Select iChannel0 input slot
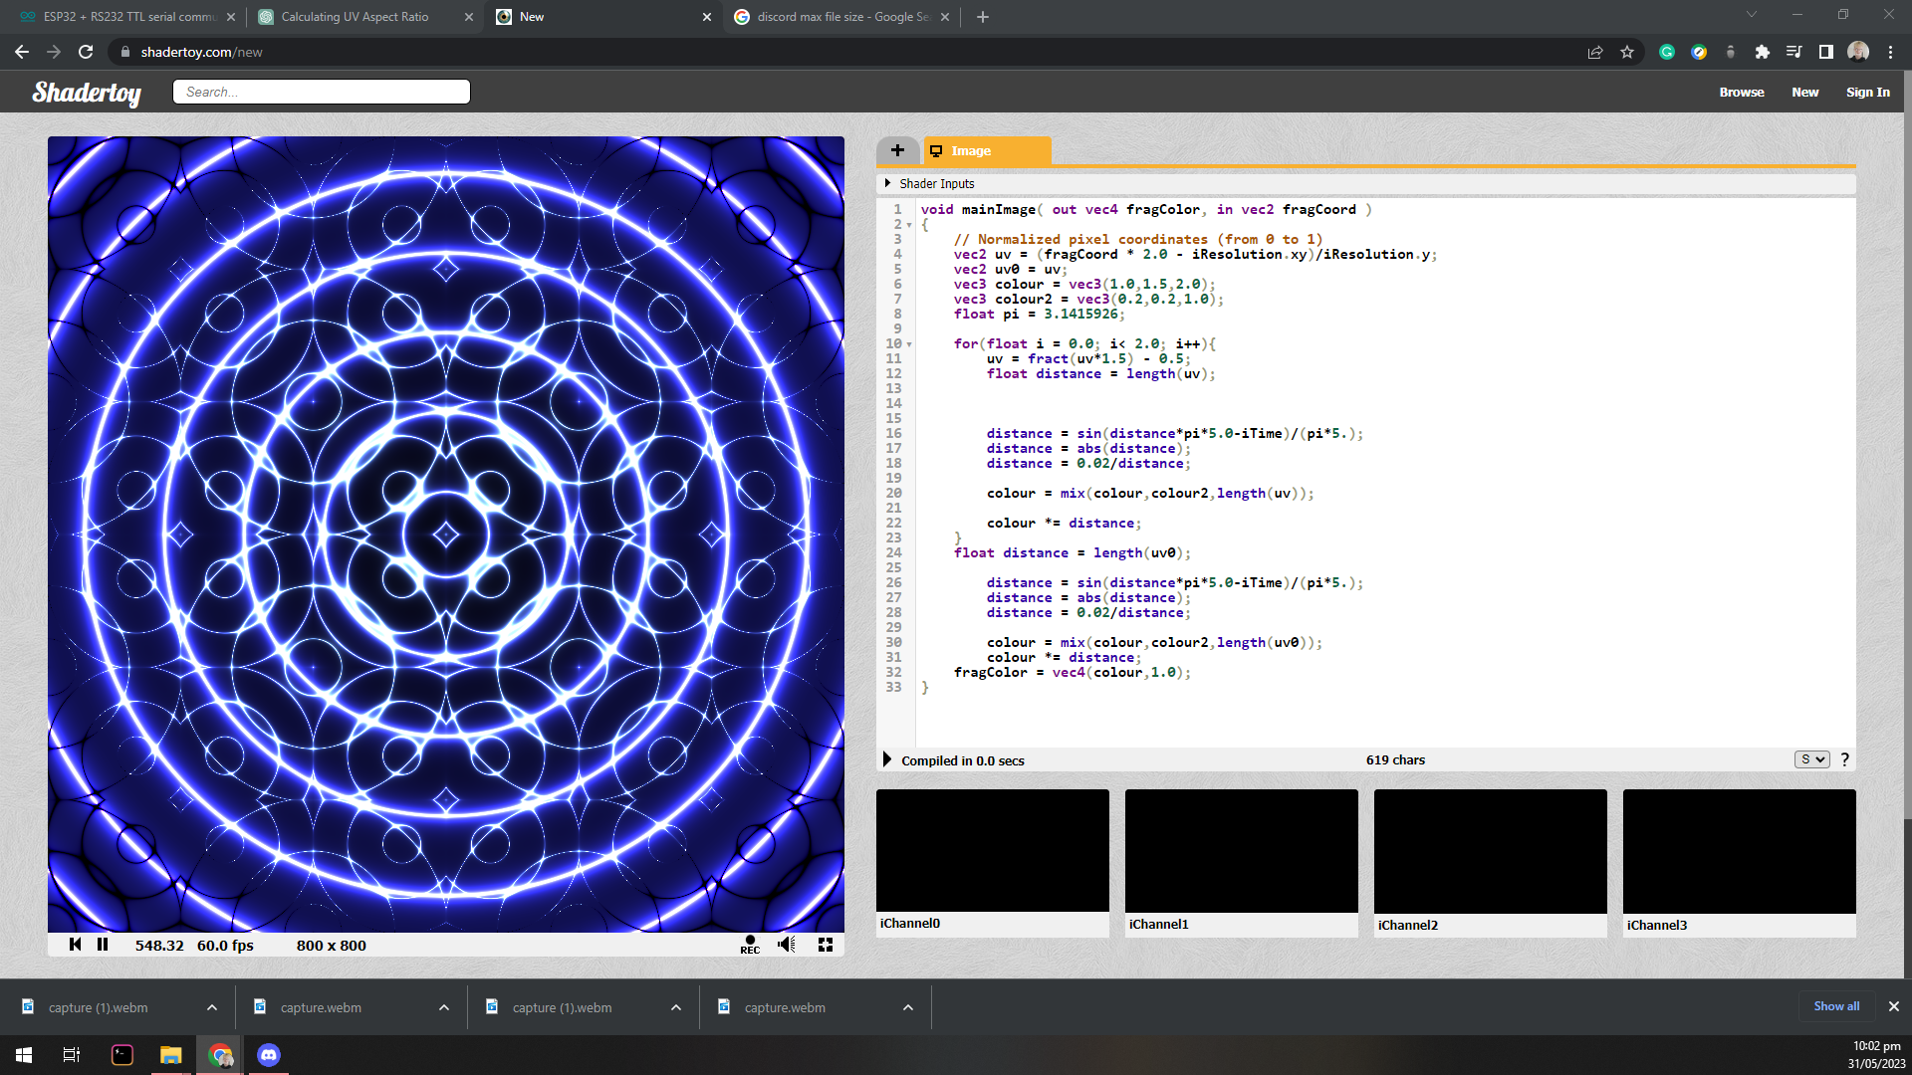 [992, 851]
